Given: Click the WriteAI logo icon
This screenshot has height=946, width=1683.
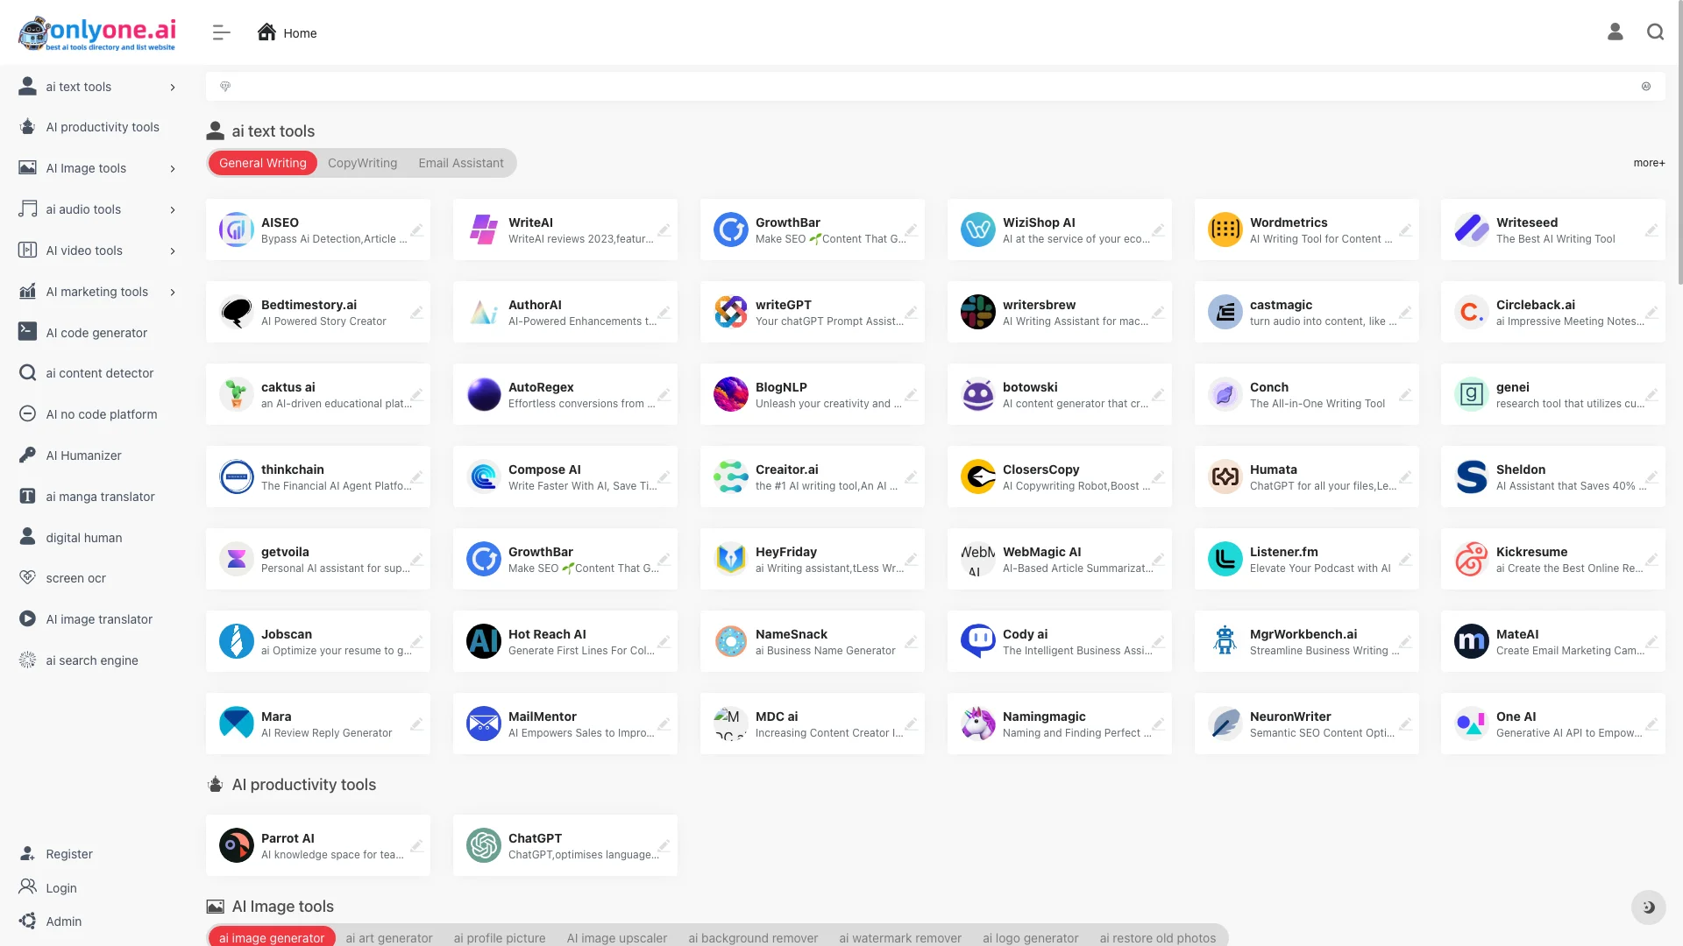Looking at the screenshot, I should (484, 229).
